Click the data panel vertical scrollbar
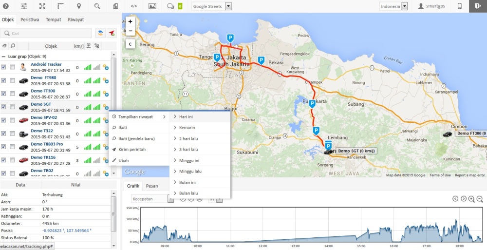 pos(113,214)
